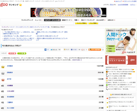Click the Twitter ツイート button

pos(54,50)
